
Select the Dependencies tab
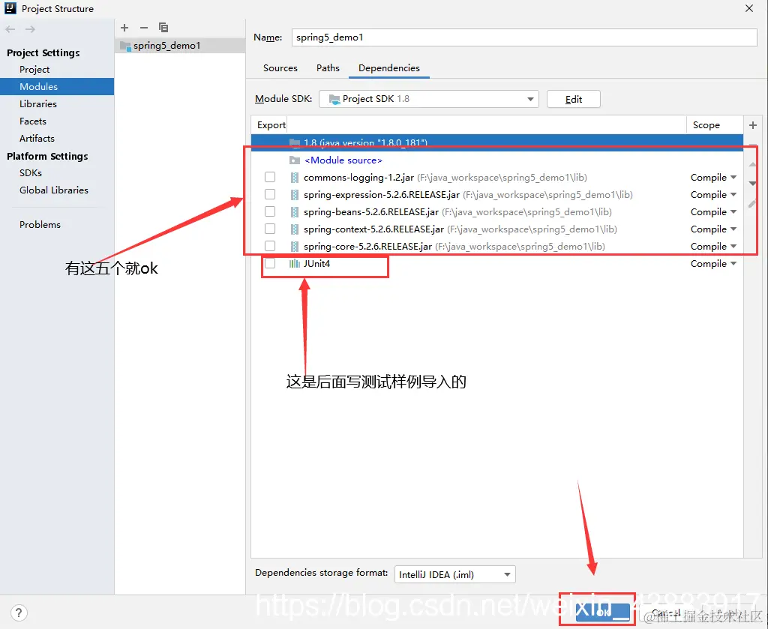tap(389, 68)
